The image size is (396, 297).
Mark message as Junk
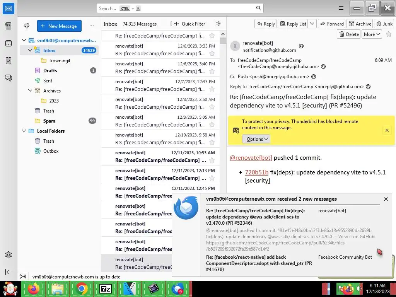click(x=384, y=24)
